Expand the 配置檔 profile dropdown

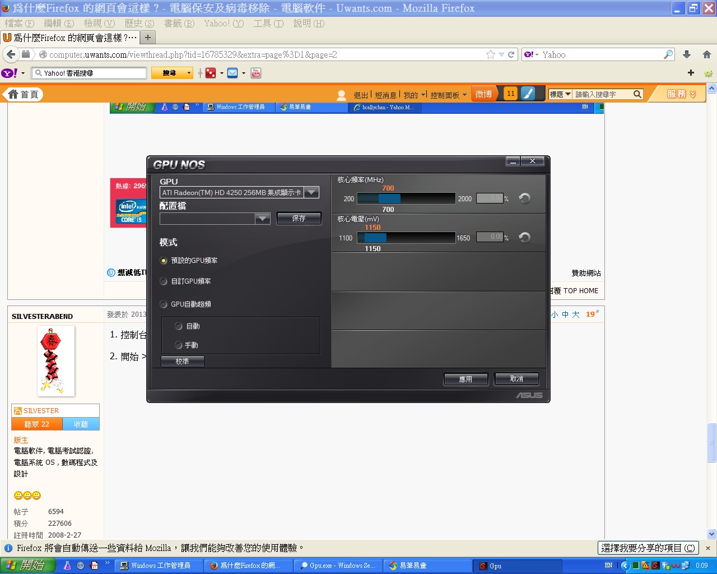[262, 219]
